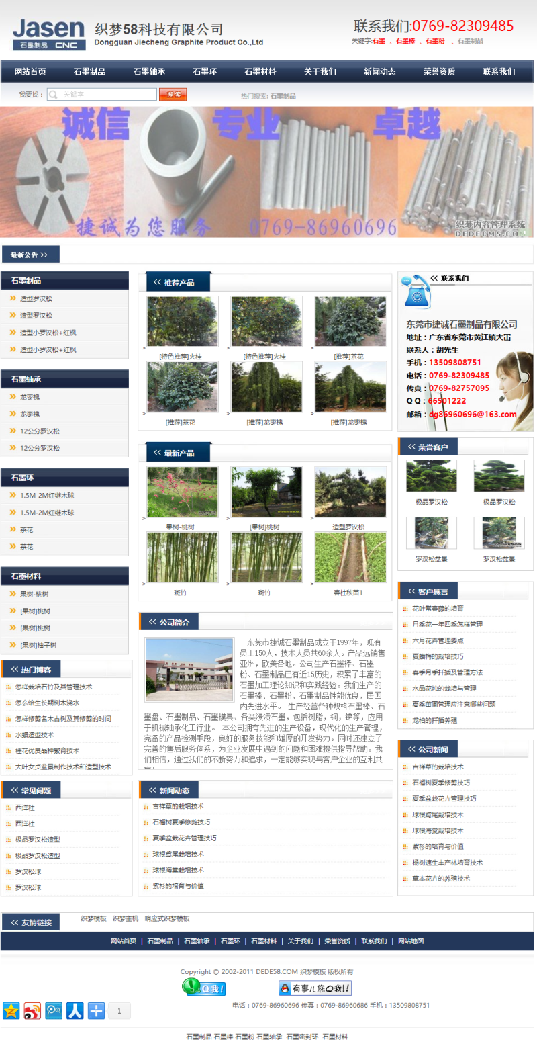Open the Sina Weibo share icon
The image size is (537, 1046).
click(x=32, y=1010)
